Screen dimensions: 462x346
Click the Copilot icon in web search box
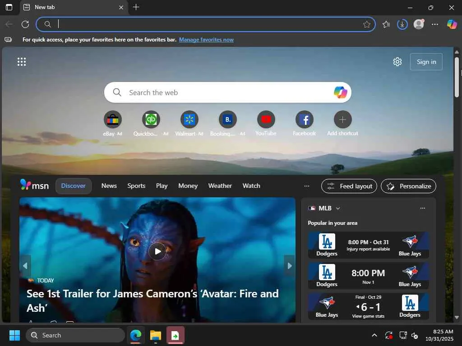click(340, 92)
